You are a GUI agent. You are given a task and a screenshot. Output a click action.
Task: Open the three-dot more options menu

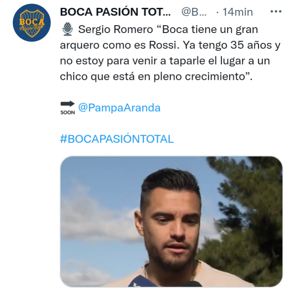tap(276, 12)
